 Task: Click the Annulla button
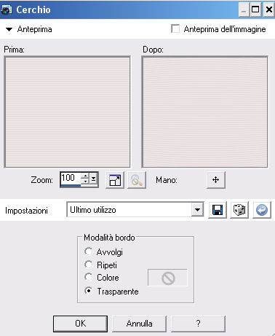[x=139, y=324]
